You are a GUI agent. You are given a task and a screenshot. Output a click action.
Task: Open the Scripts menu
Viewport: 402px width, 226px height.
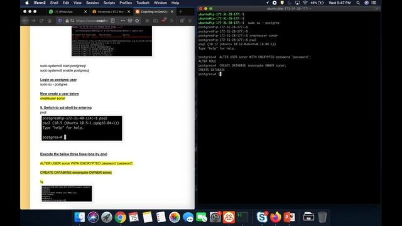(109, 3)
